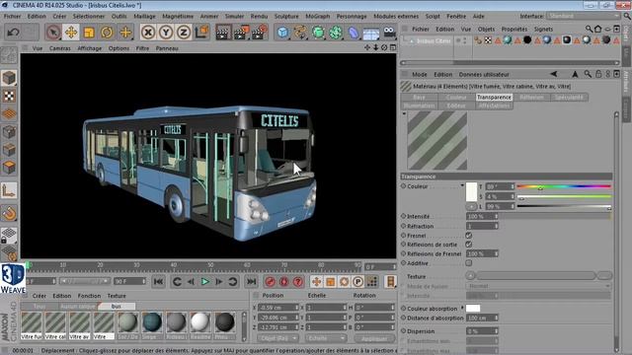Click the Distance d'absorption field
The image size is (632, 355).
482,318
